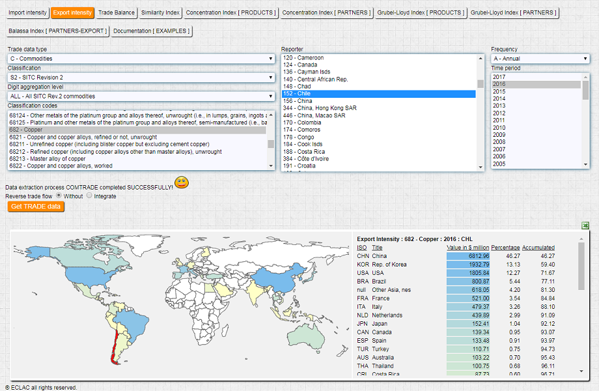Open the Frequency 'A - Annual' dropdown
This screenshot has width=599, height=391.
(x=540, y=59)
